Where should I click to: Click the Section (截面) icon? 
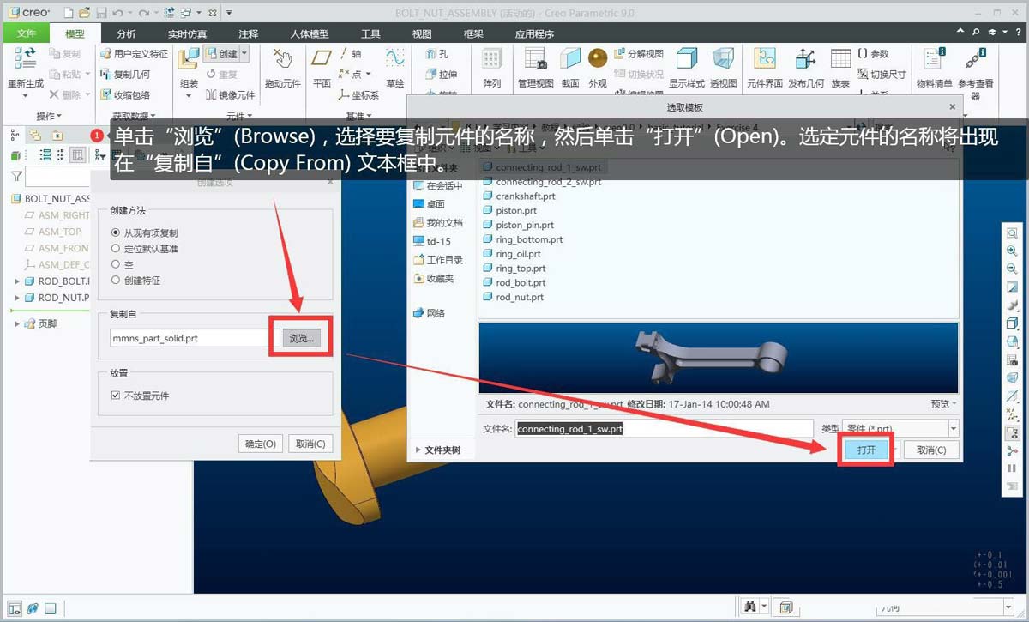point(570,60)
